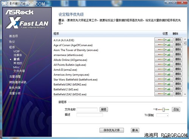
Task: Open priority setting for All Points Bulletin
Action: pos(164,64)
